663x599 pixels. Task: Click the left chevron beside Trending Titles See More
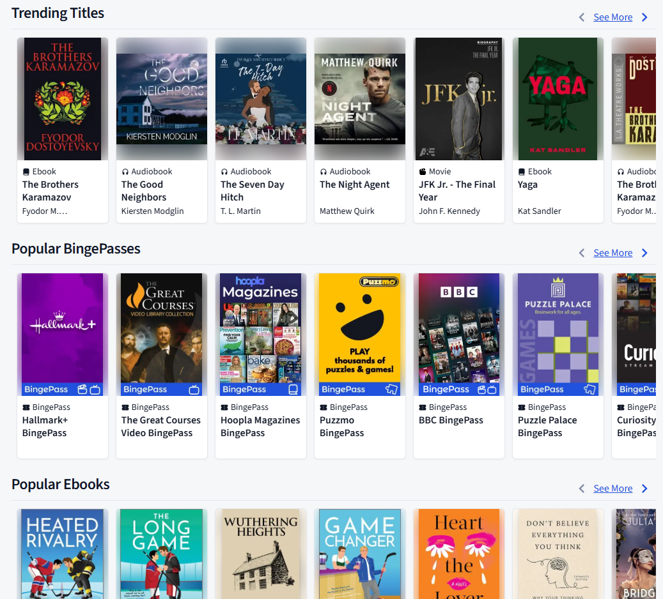click(581, 17)
